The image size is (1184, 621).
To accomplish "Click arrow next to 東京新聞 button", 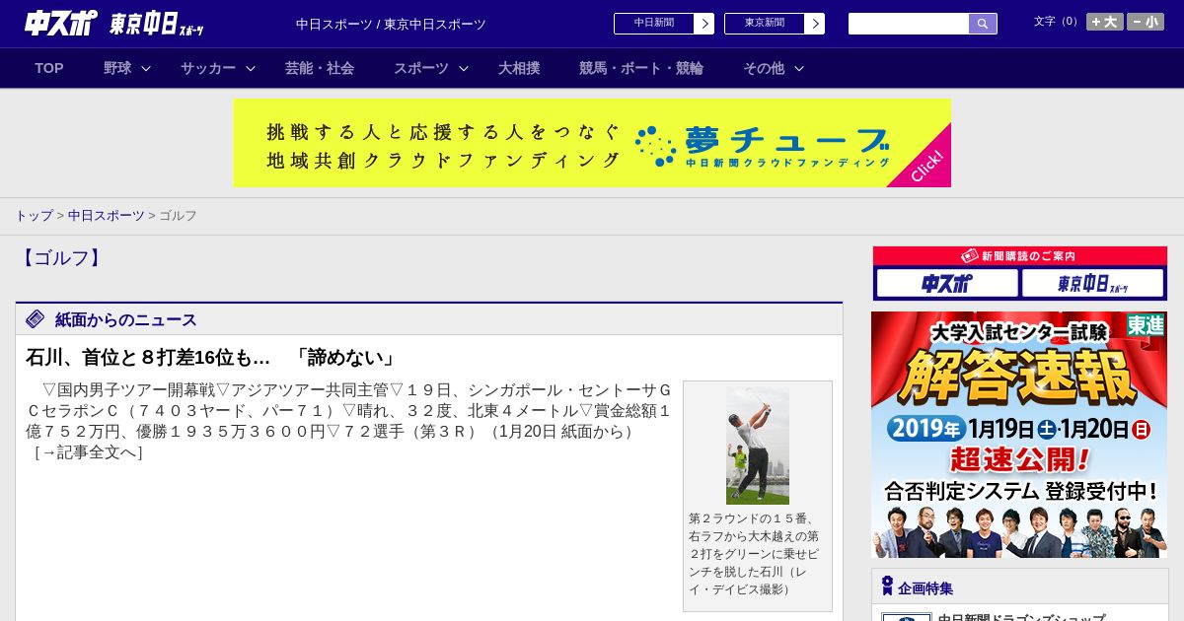I will pos(815,24).
